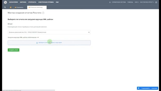161x91 pixels.
Task: Open the Бухгалтерия menu
Action: [14, 2]
